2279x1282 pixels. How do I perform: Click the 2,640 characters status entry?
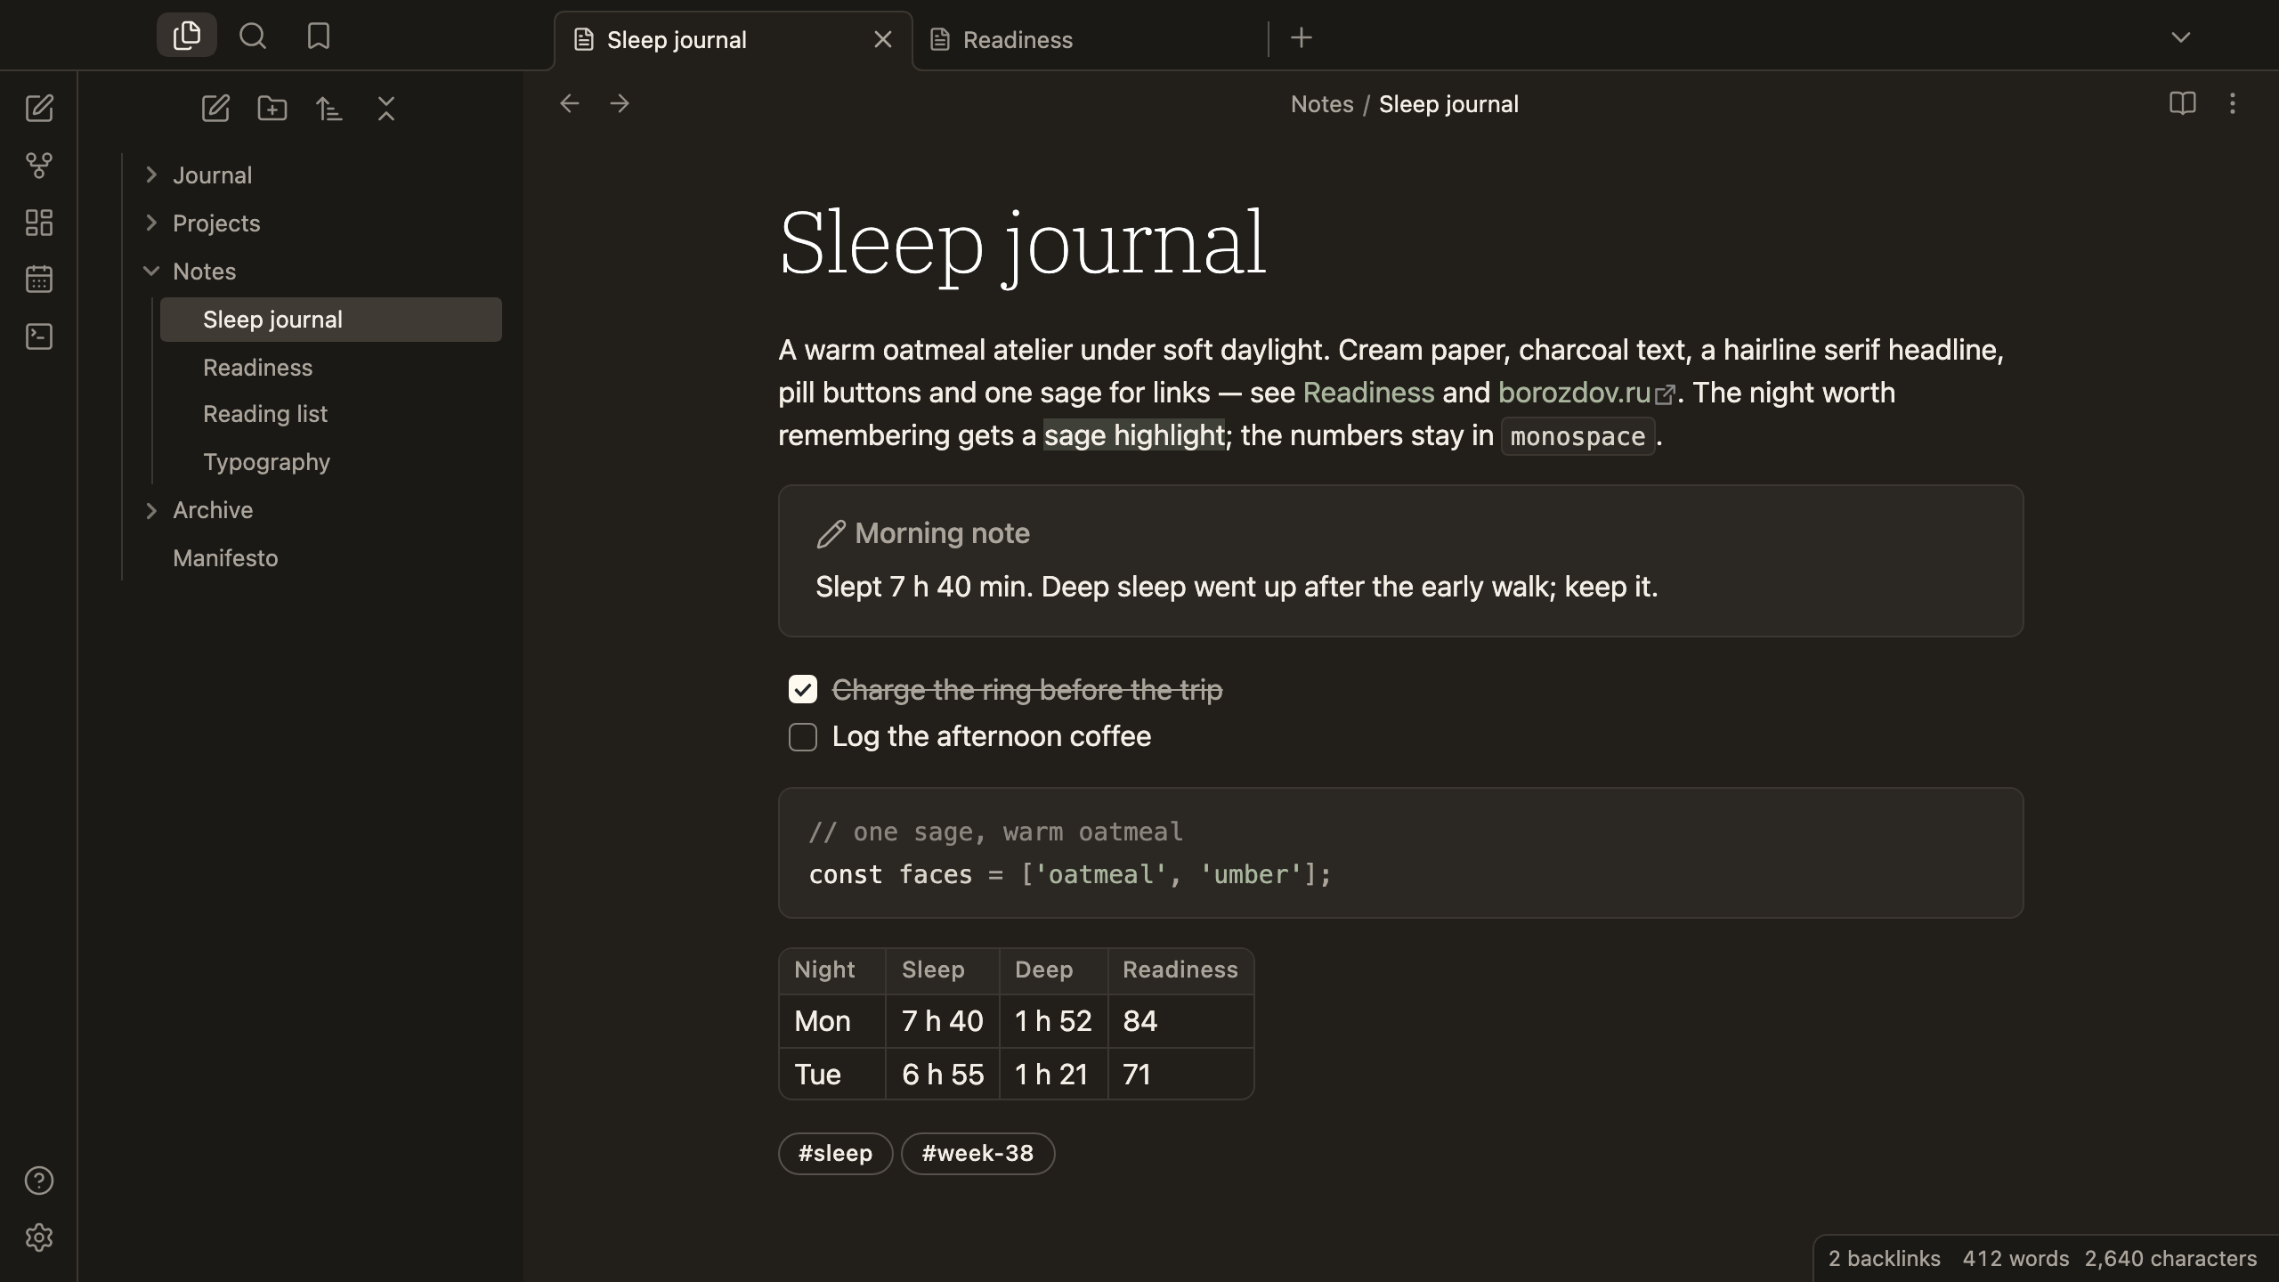[2170, 1259]
